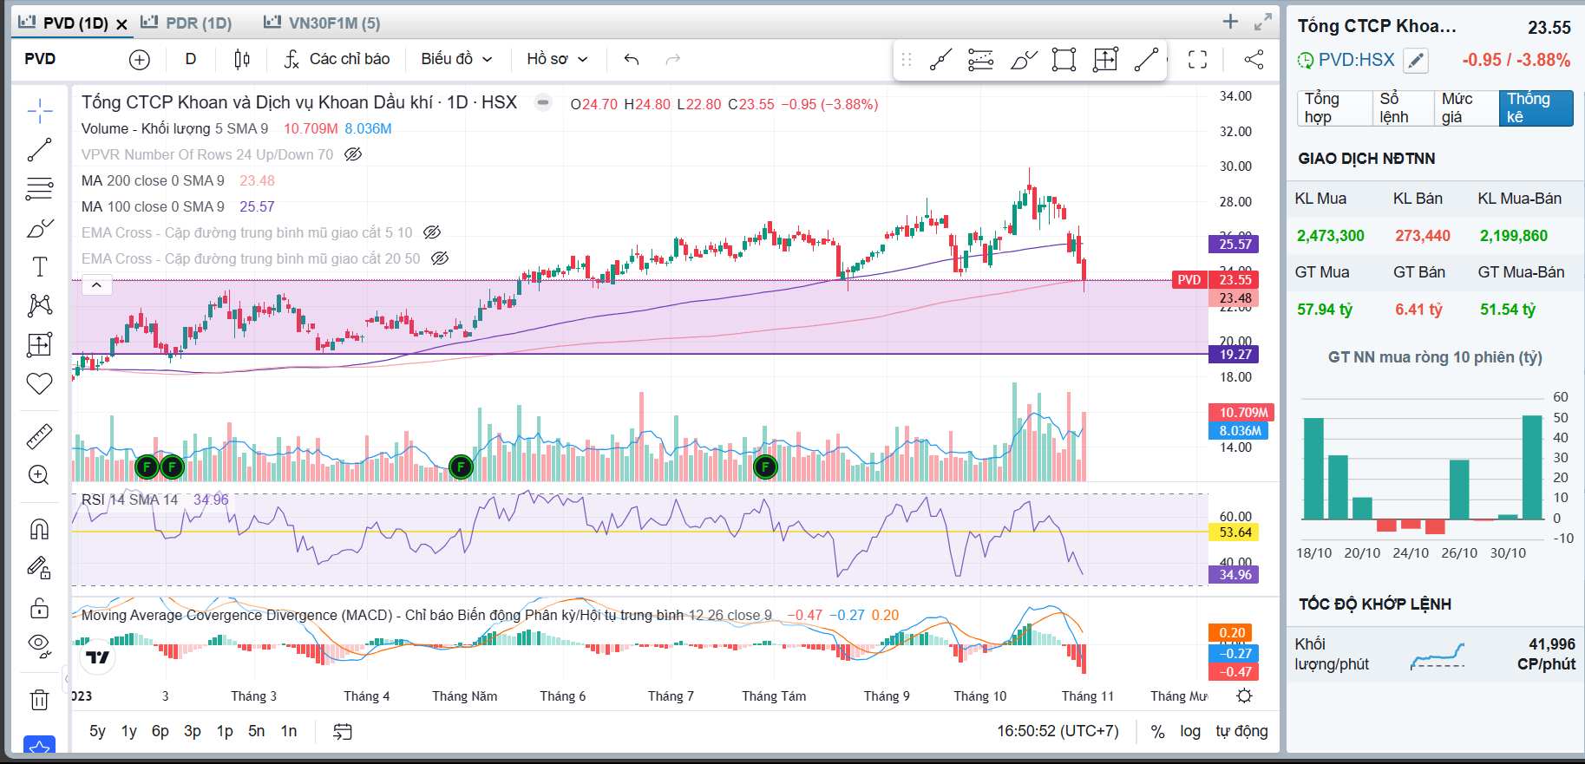1585x764 pixels.
Task: Toggle hide all drawings eye icon
Action: click(x=40, y=645)
